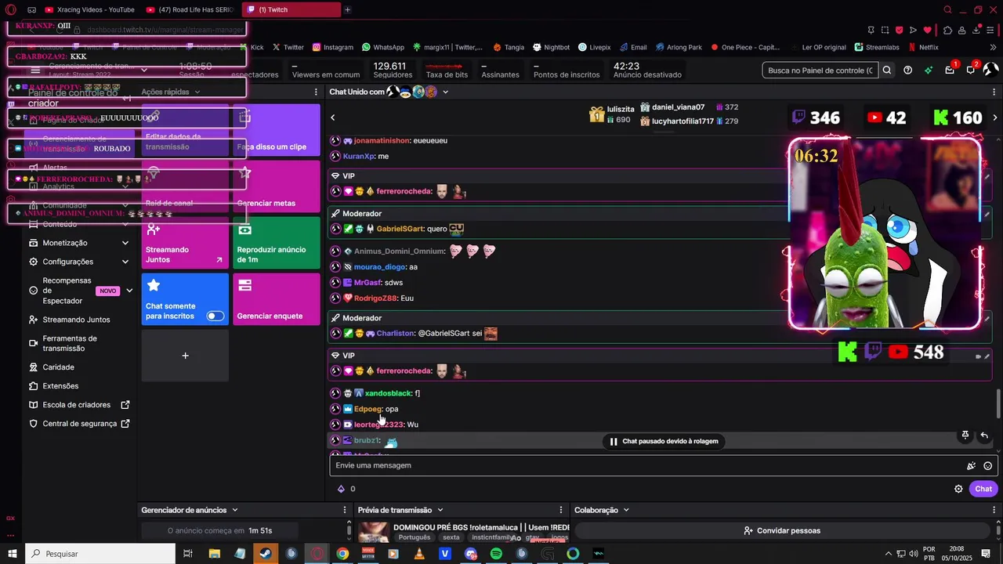The image size is (1003, 564).
Task: Click the Opera snapshot tool icon
Action: [885, 30]
